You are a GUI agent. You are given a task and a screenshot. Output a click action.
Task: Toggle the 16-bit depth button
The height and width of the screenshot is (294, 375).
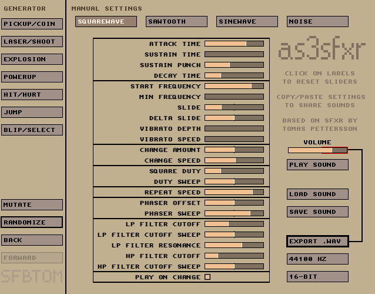[317, 277]
